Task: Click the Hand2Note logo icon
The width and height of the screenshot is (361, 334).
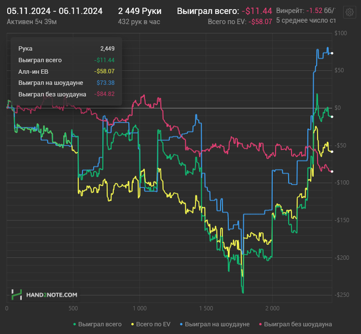Action: pos(17,295)
